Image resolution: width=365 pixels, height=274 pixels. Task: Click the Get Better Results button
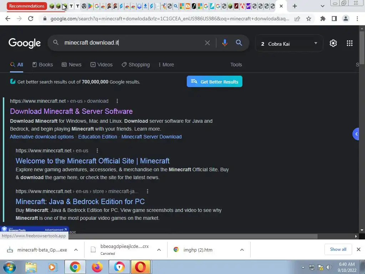coord(214,82)
